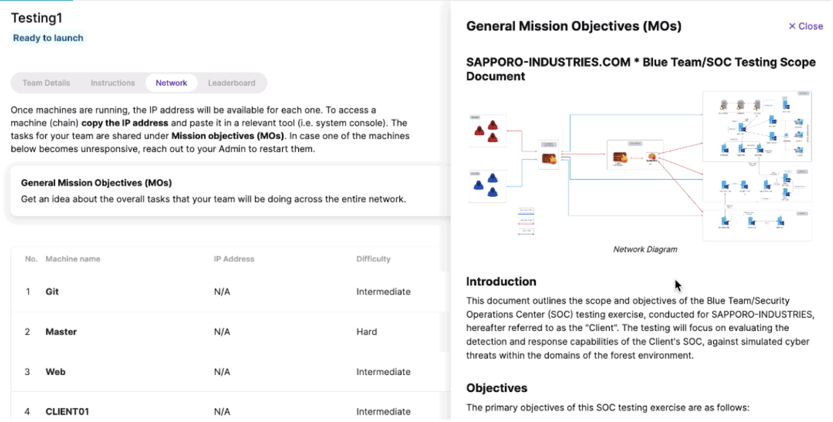Click the 'IP Address' column header

234,259
